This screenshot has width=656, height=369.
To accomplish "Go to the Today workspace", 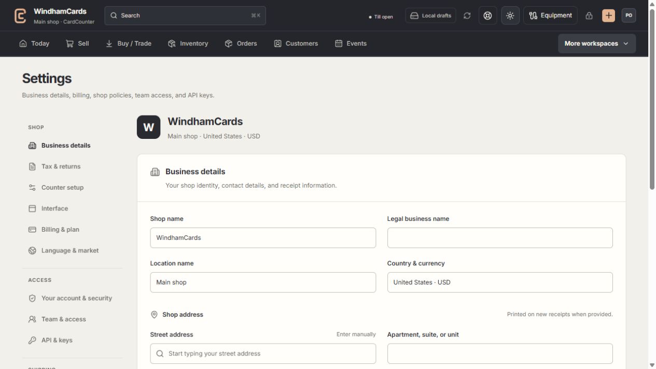I will pyautogui.click(x=34, y=44).
